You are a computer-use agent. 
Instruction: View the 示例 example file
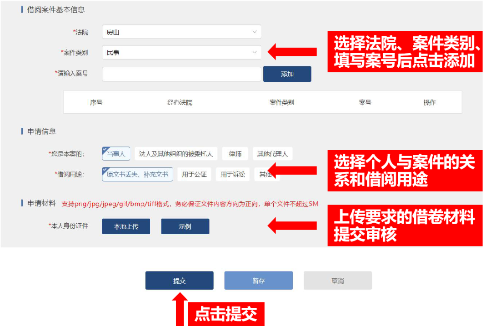[185, 226]
